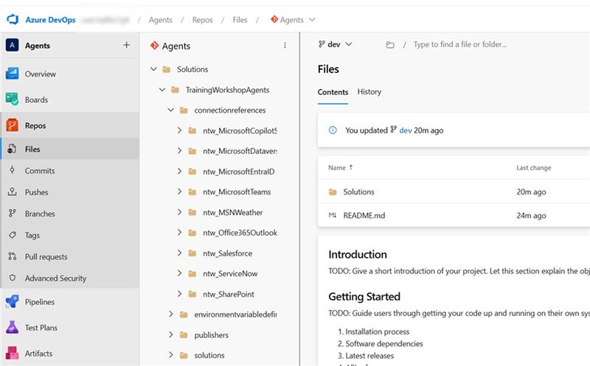590x366 pixels.
Task: Select ntw_MicrosoftDataverse tree item
Action: tap(240, 151)
